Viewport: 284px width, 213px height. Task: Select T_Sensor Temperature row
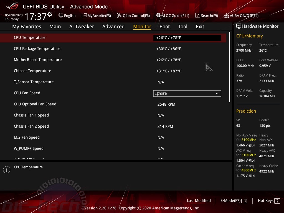point(113,82)
